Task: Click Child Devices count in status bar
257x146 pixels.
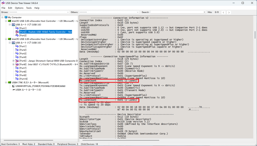Action: (89, 144)
